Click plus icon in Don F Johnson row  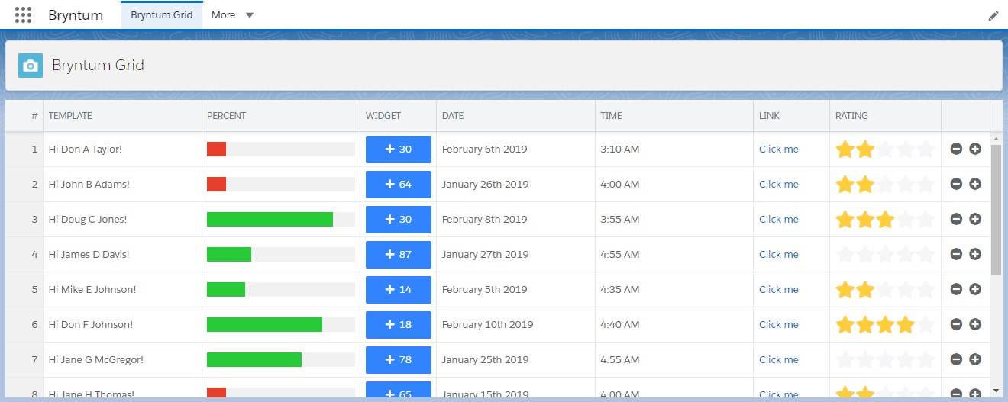point(975,325)
